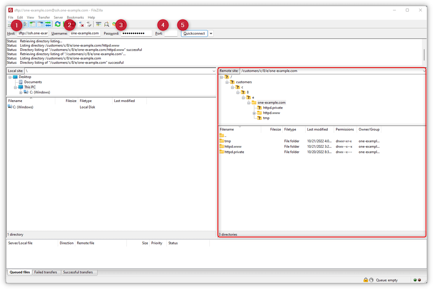Open the Quickconnect history dropdown

coord(211,33)
